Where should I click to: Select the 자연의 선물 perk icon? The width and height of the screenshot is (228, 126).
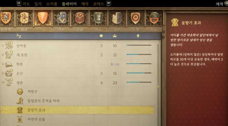20,119
